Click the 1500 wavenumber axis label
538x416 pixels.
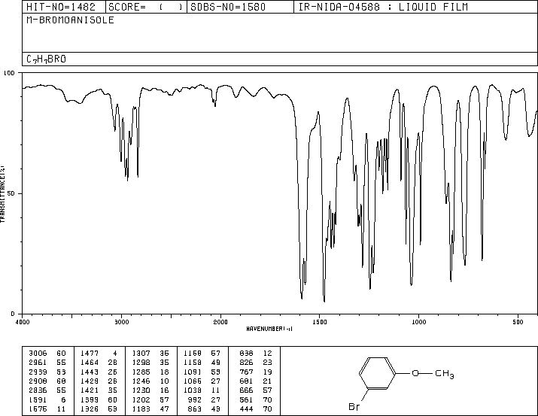[320, 322]
